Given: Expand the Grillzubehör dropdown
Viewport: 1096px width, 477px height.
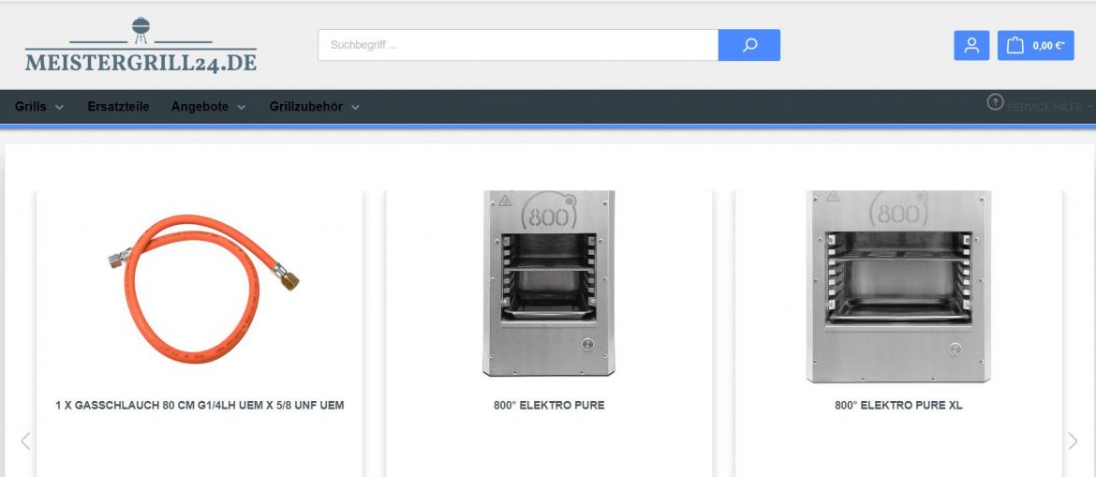Looking at the screenshot, I should [x=315, y=107].
